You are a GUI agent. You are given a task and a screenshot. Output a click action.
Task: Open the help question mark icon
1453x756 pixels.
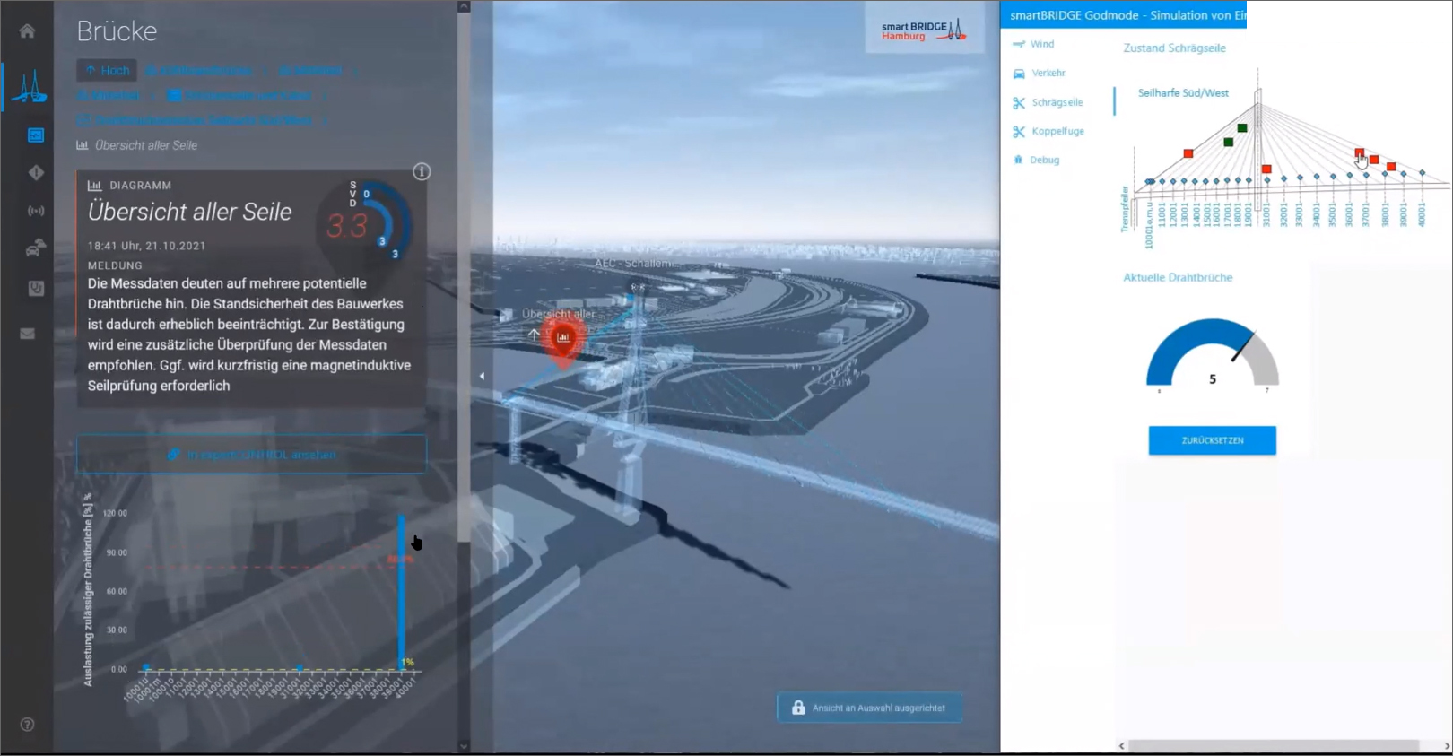pyautogui.click(x=28, y=725)
